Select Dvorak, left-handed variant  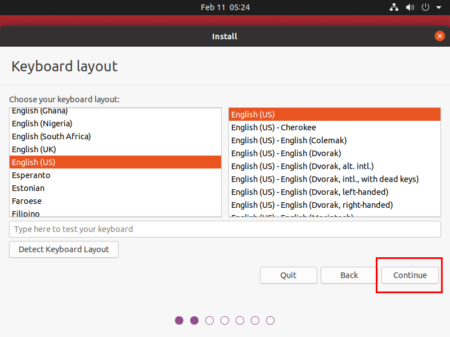(334, 192)
